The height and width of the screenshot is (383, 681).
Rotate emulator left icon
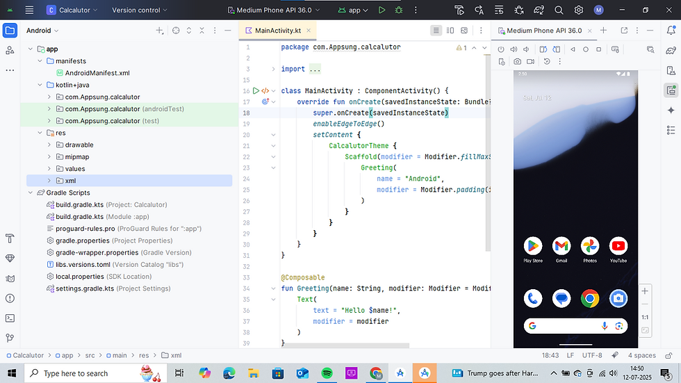(543, 49)
